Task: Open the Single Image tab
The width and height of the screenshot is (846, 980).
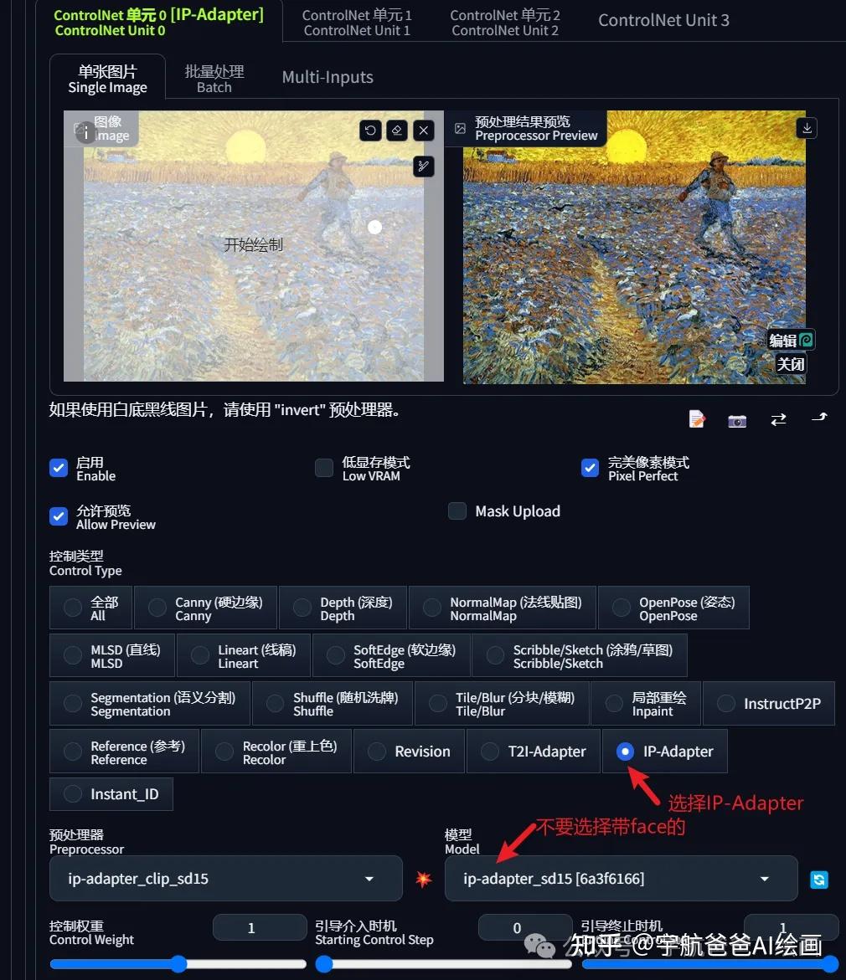Action: click(x=107, y=78)
